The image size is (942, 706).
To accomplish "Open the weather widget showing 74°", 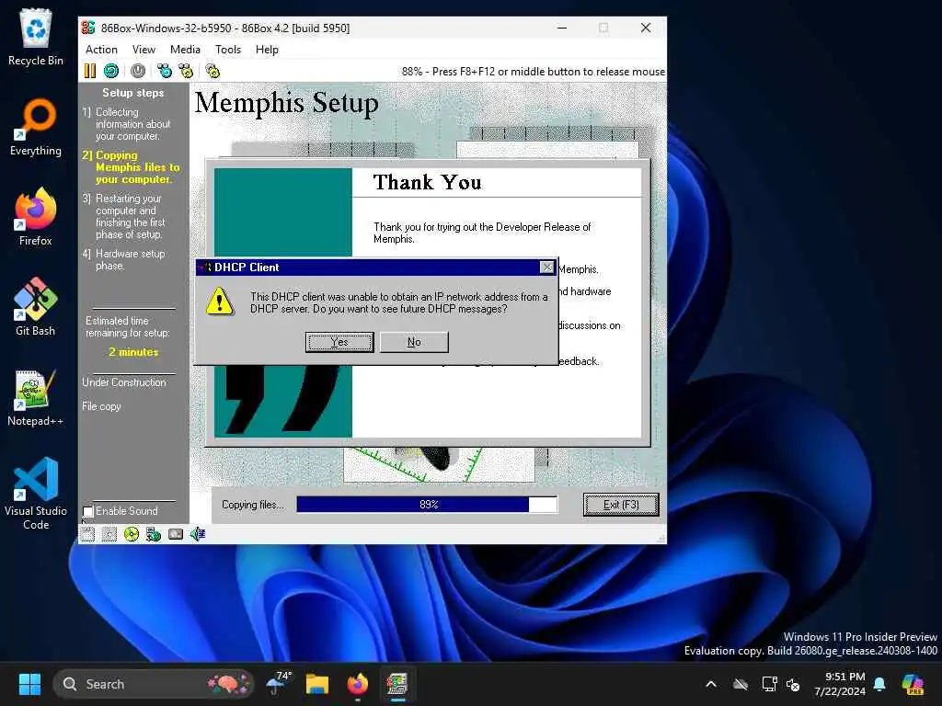I will tap(278, 684).
